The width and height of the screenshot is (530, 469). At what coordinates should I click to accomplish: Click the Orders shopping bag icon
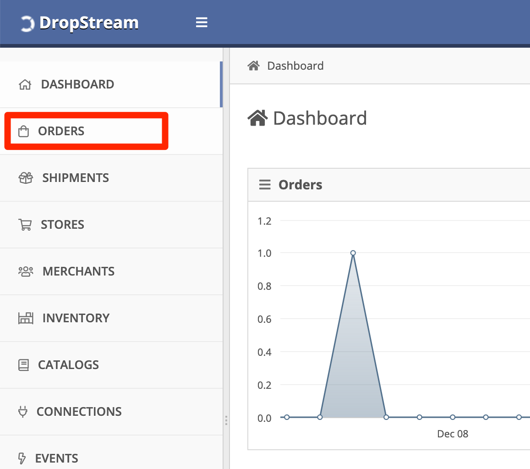click(23, 131)
